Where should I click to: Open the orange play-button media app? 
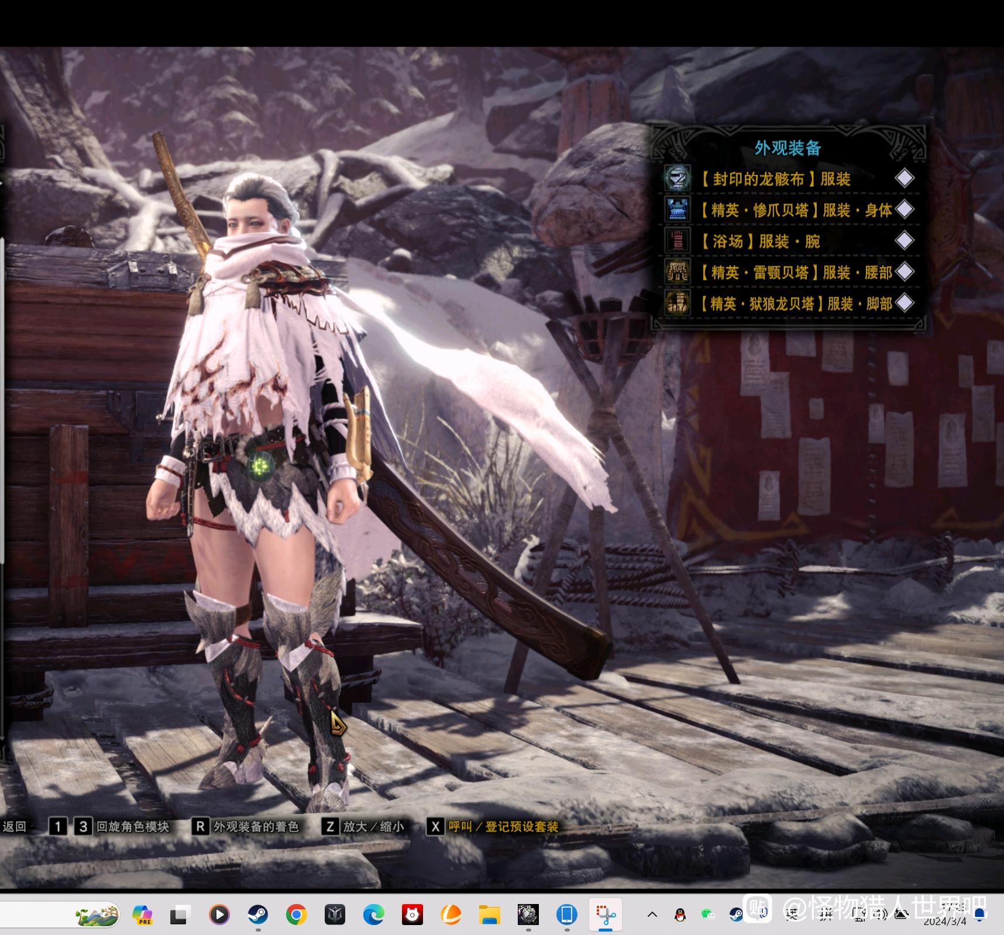(x=219, y=915)
